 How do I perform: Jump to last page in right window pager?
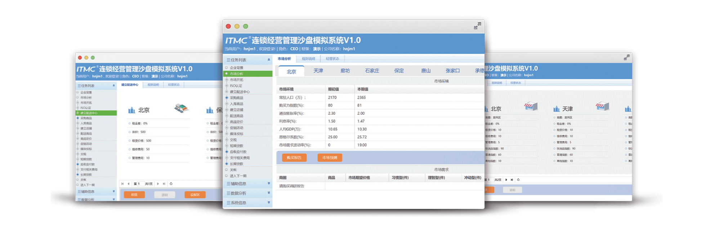[512, 180]
